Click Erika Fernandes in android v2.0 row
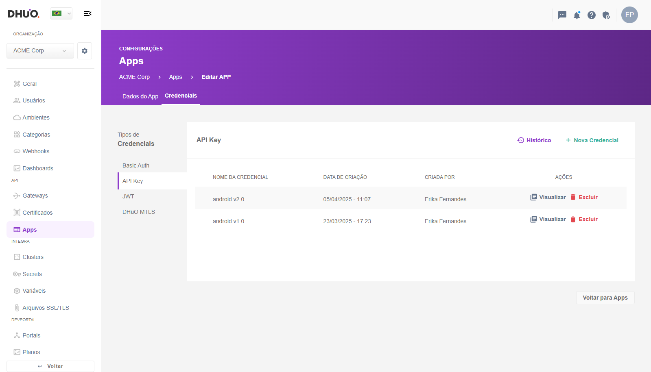 coord(446,199)
